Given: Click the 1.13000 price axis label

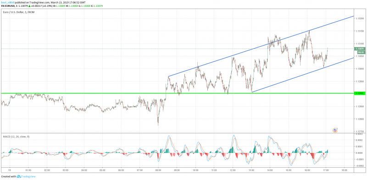Looking at the screenshot, I should click(x=360, y=69).
